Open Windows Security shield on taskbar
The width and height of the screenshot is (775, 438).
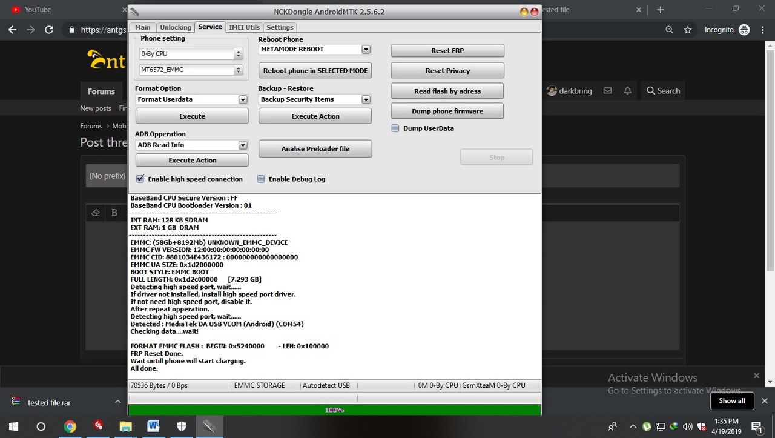tap(181, 426)
